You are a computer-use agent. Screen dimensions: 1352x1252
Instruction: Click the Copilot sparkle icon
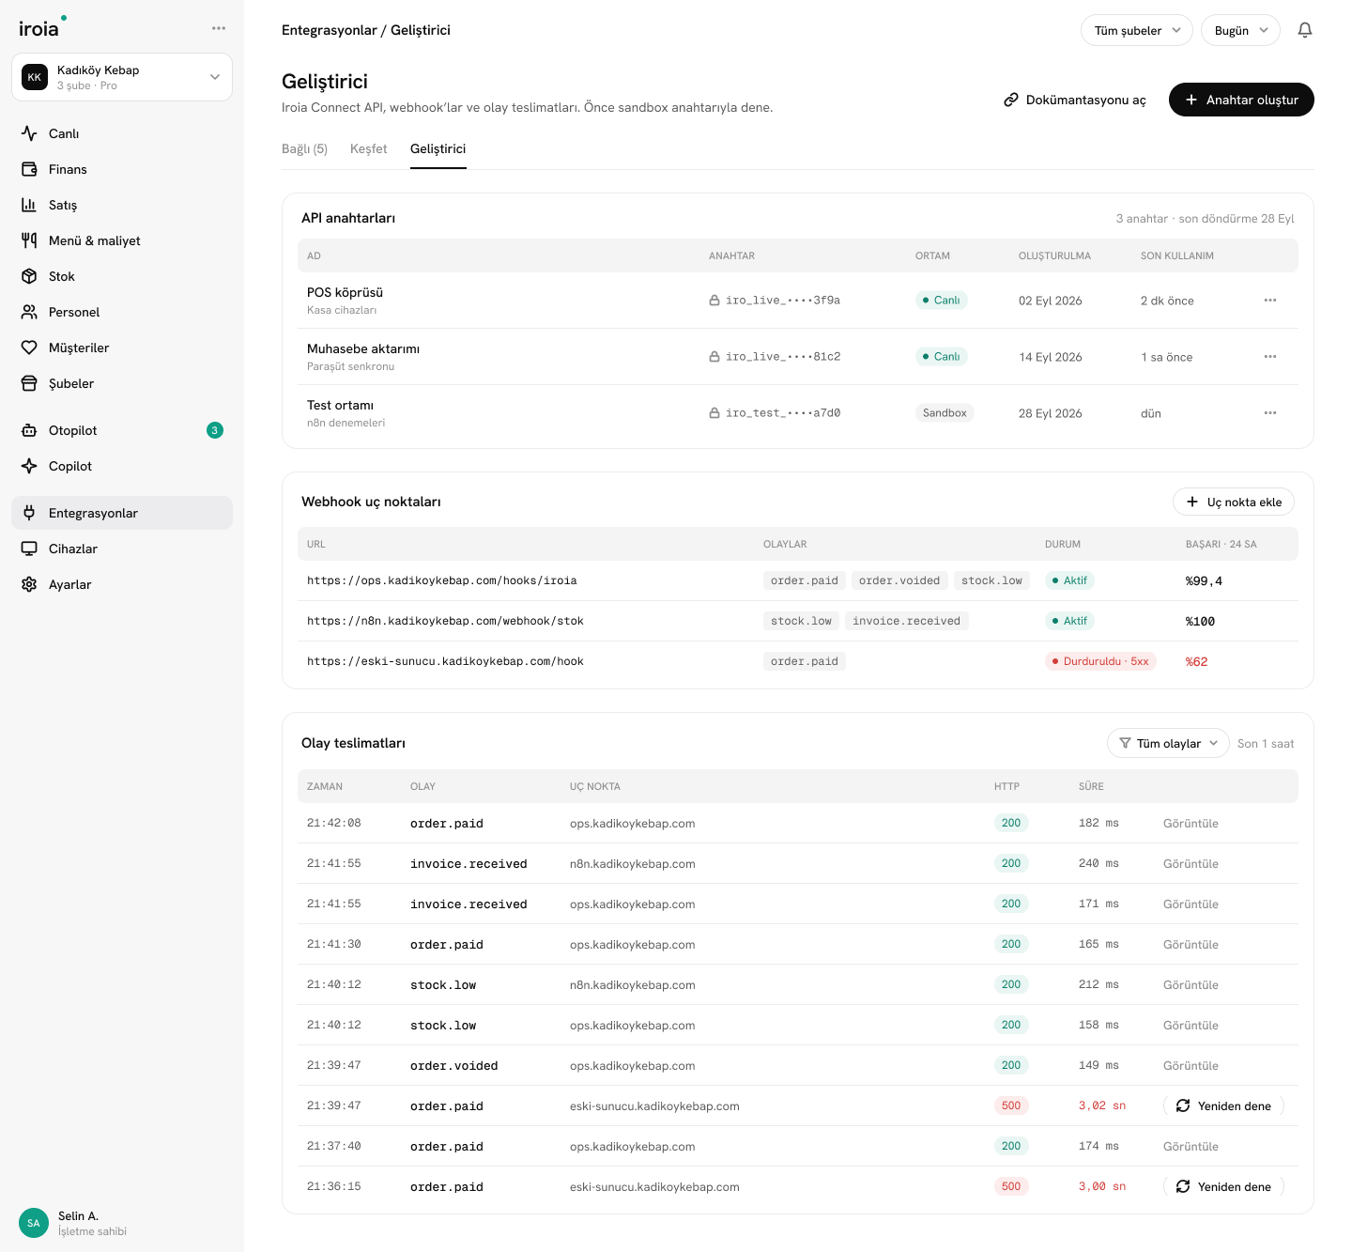pos(29,466)
